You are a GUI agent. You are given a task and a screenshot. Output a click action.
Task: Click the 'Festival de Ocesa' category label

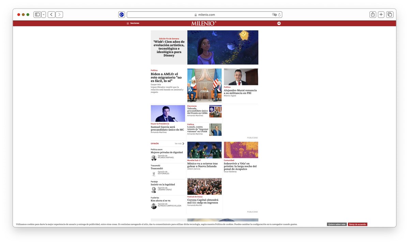195,197
